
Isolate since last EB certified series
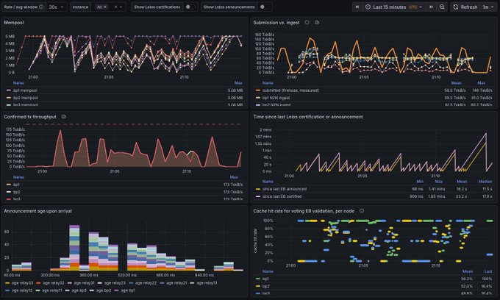click(282, 196)
